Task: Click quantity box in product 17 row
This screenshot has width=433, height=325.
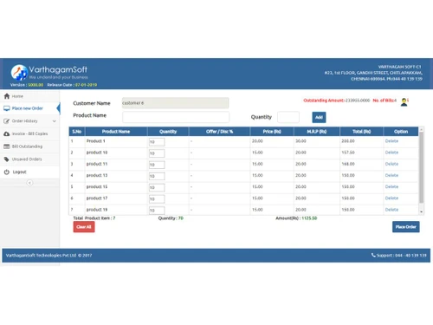Action: click(x=157, y=199)
